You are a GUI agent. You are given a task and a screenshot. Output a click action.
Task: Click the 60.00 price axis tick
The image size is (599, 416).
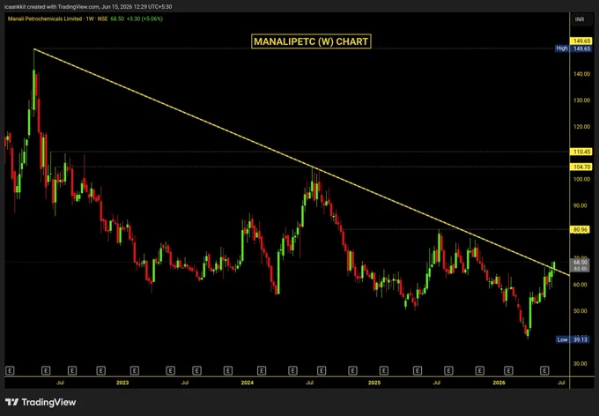(x=581, y=285)
